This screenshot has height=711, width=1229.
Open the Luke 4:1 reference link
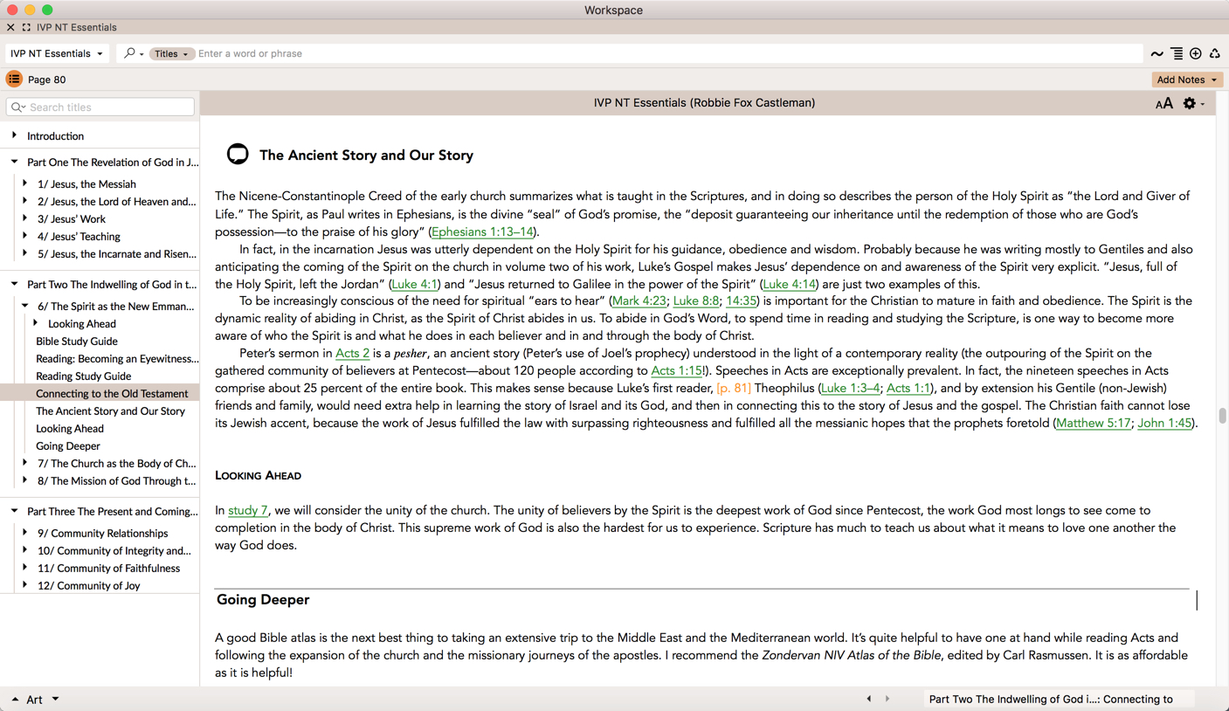[x=415, y=284]
